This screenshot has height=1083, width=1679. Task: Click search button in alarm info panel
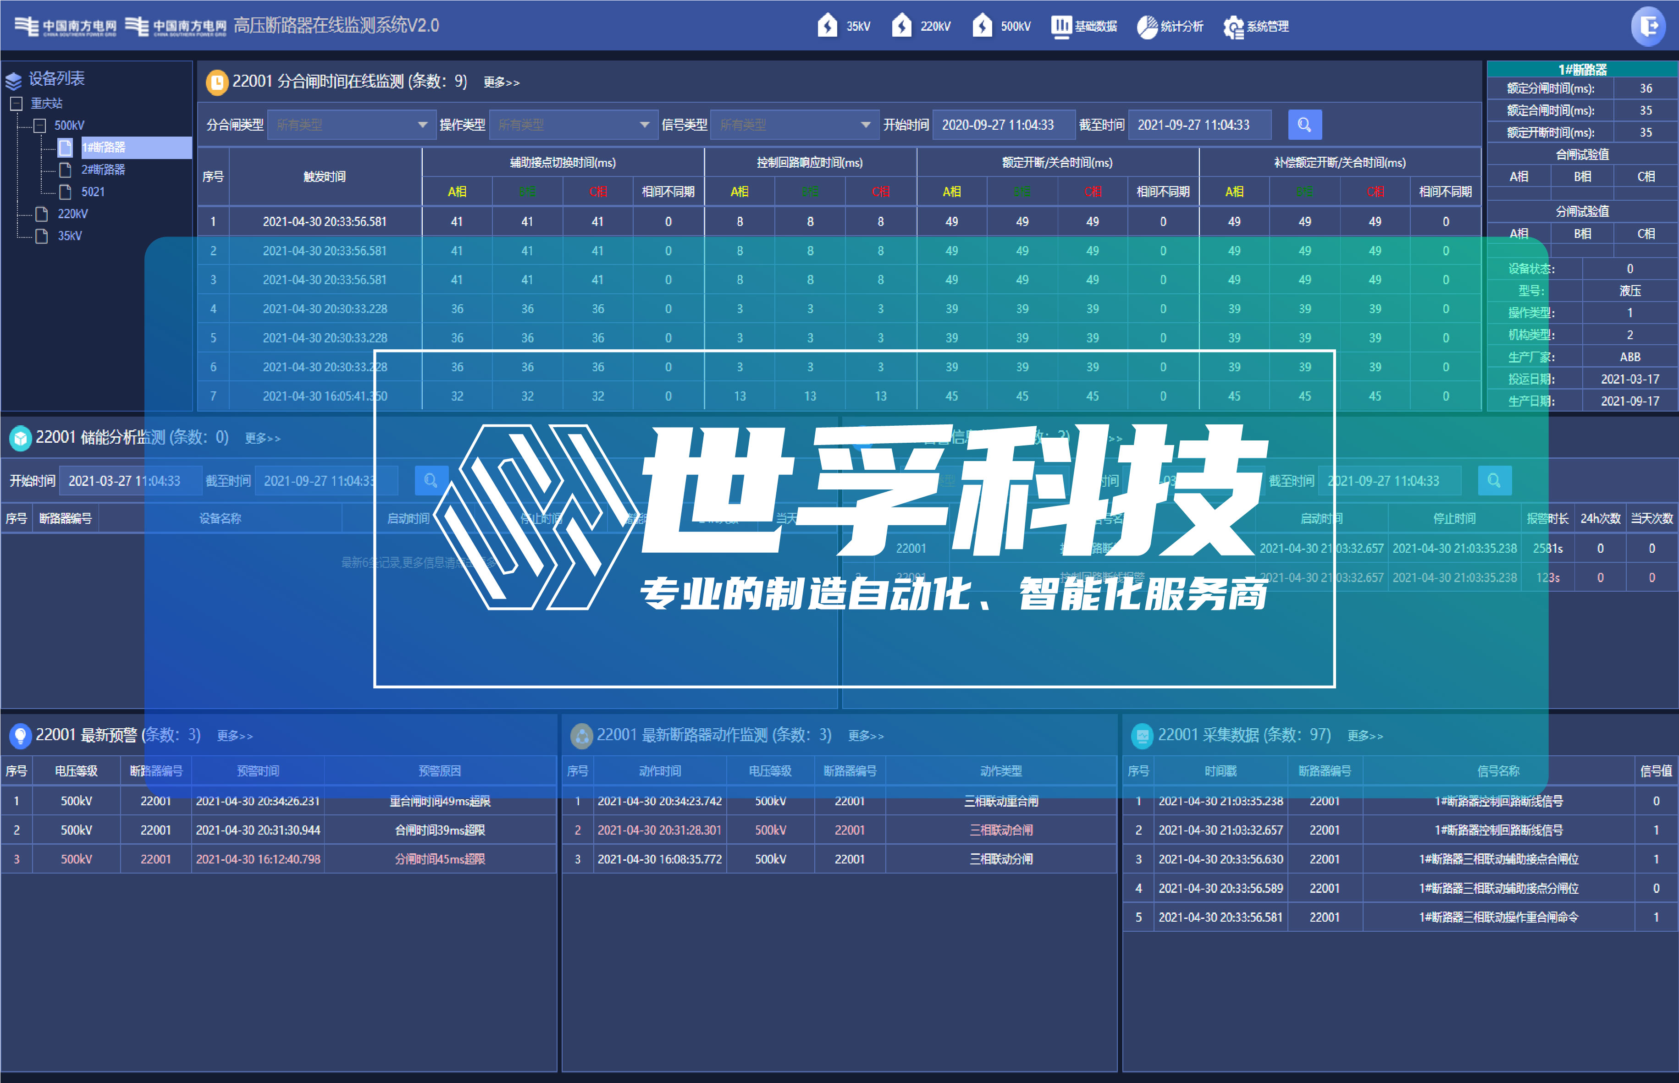[1495, 481]
